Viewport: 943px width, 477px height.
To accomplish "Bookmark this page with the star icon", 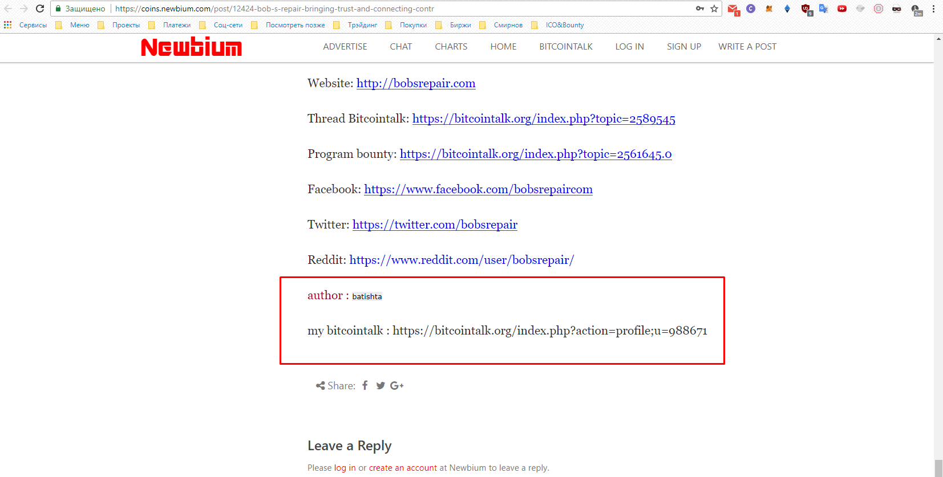I will 714,9.
